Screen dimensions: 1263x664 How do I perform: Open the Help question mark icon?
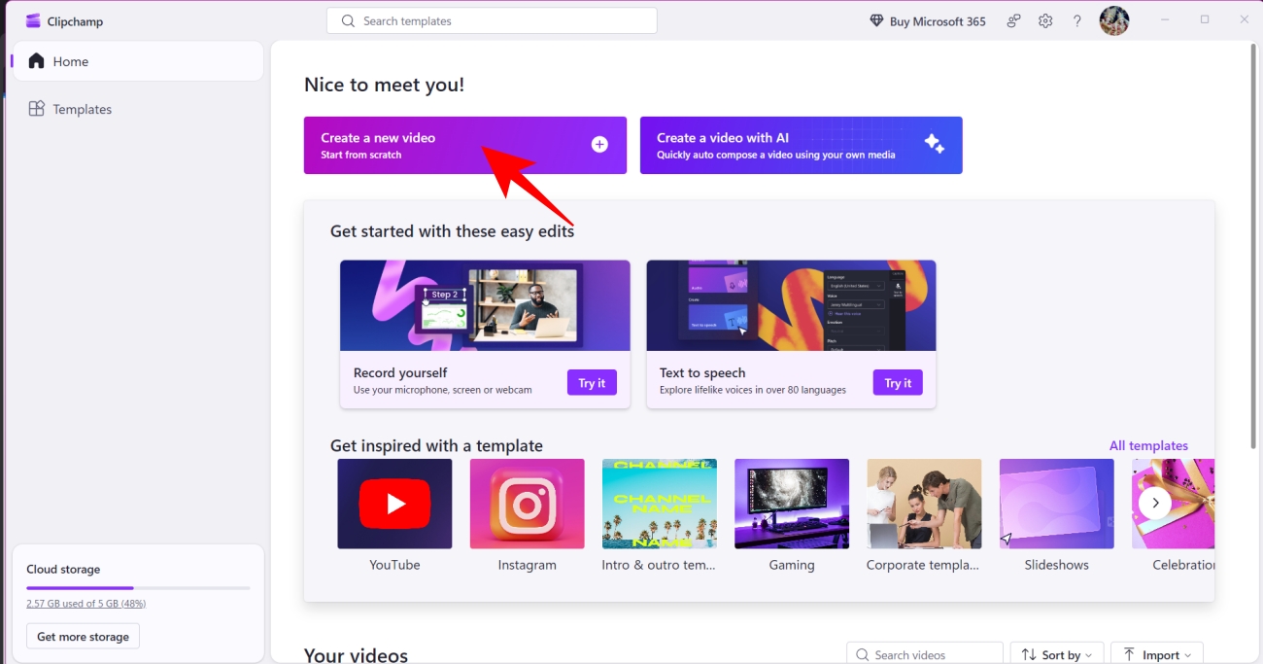[1076, 20]
